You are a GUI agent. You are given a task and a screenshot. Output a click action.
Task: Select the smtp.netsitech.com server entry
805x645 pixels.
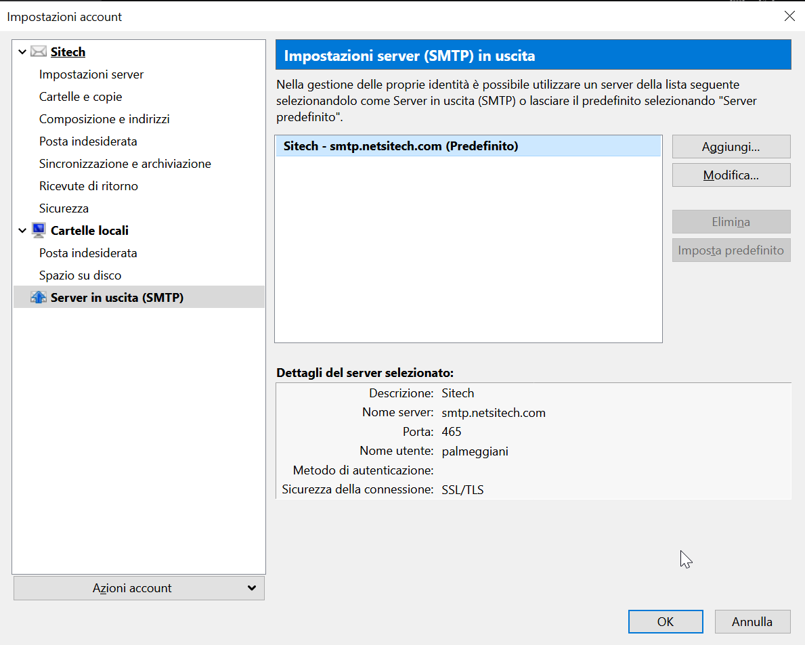pyautogui.click(x=401, y=146)
